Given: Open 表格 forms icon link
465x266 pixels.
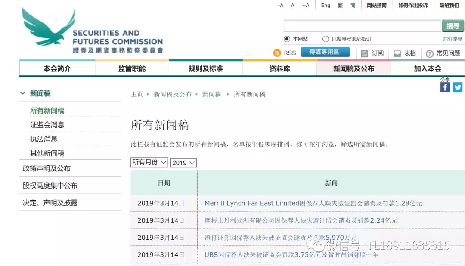Looking at the screenshot, I should 397,53.
